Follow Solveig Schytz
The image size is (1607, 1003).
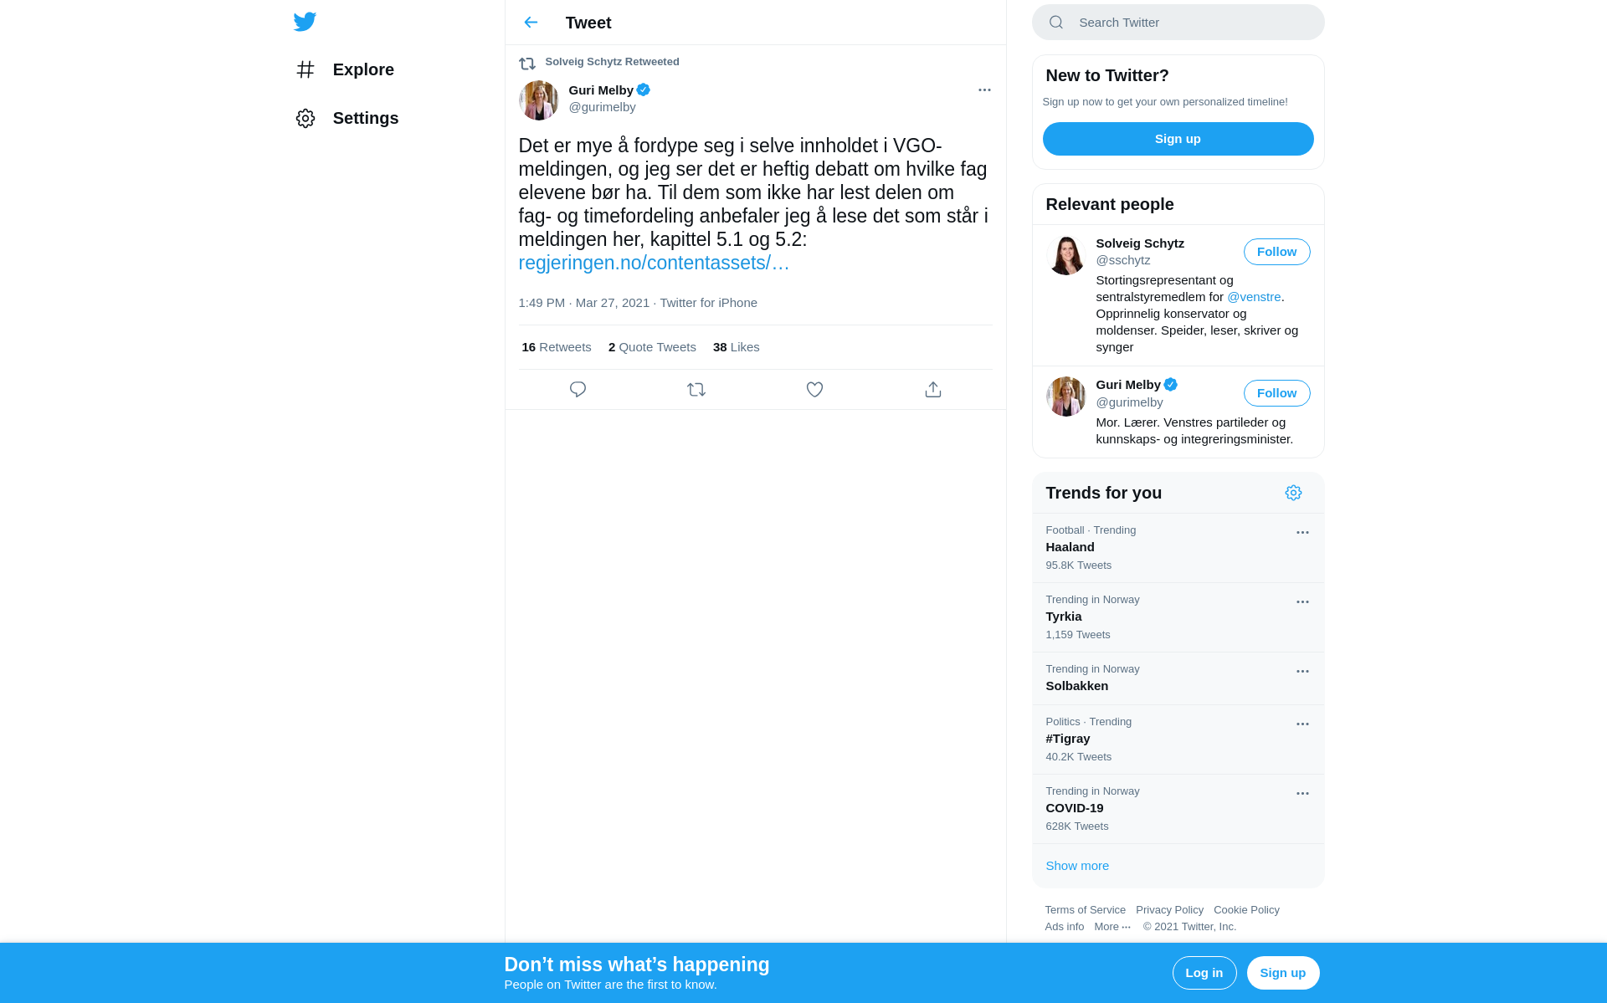click(1276, 252)
